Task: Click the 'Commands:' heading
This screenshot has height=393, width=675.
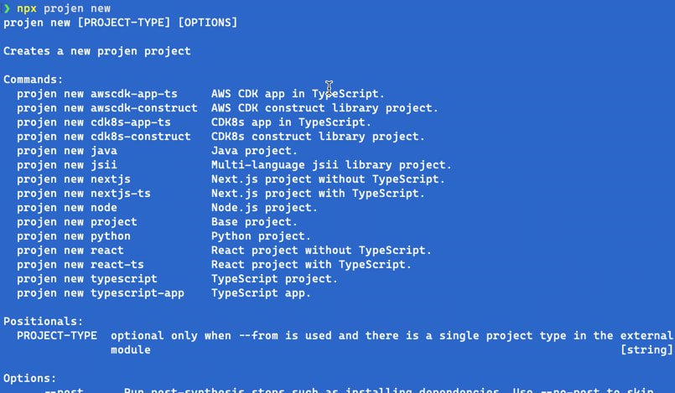Action: pyautogui.click(x=34, y=80)
